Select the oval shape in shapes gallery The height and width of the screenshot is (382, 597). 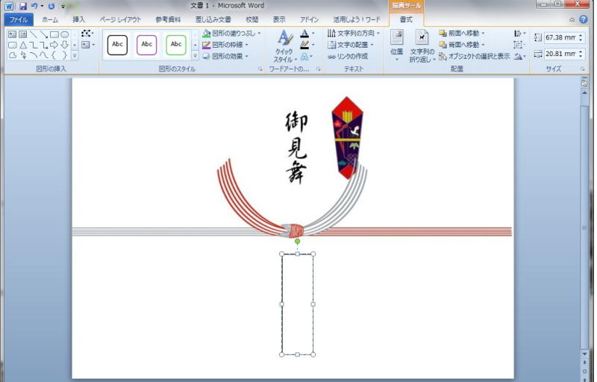click(x=65, y=34)
